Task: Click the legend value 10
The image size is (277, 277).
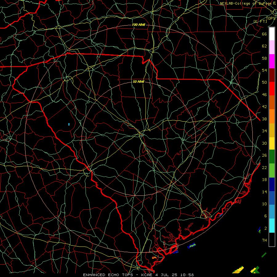Action: point(264,204)
